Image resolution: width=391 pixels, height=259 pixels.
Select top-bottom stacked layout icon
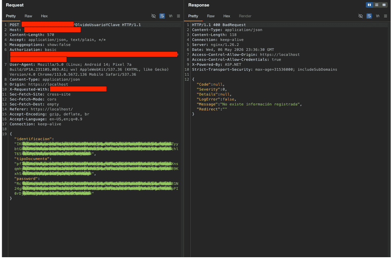click(x=377, y=5)
